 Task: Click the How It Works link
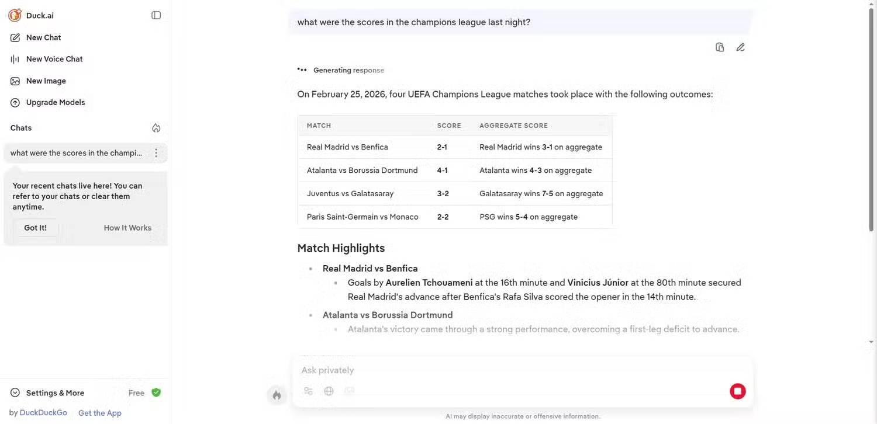(x=127, y=228)
